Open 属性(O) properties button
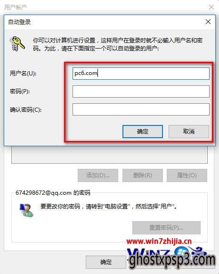 tap(187, 175)
